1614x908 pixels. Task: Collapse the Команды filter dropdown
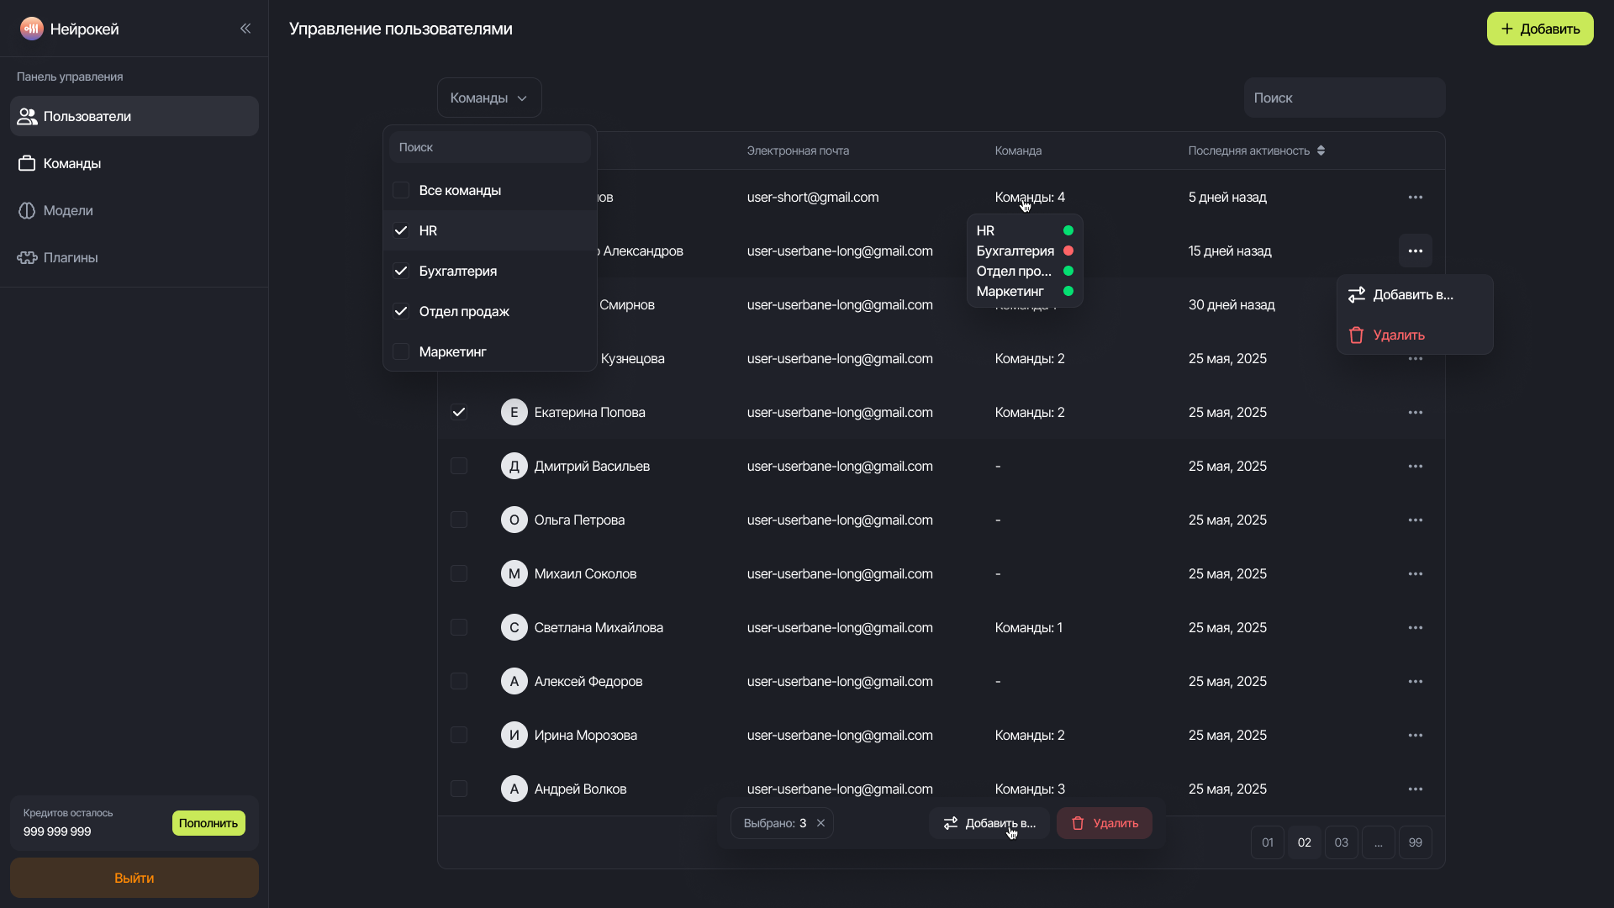click(x=488, y=98)
